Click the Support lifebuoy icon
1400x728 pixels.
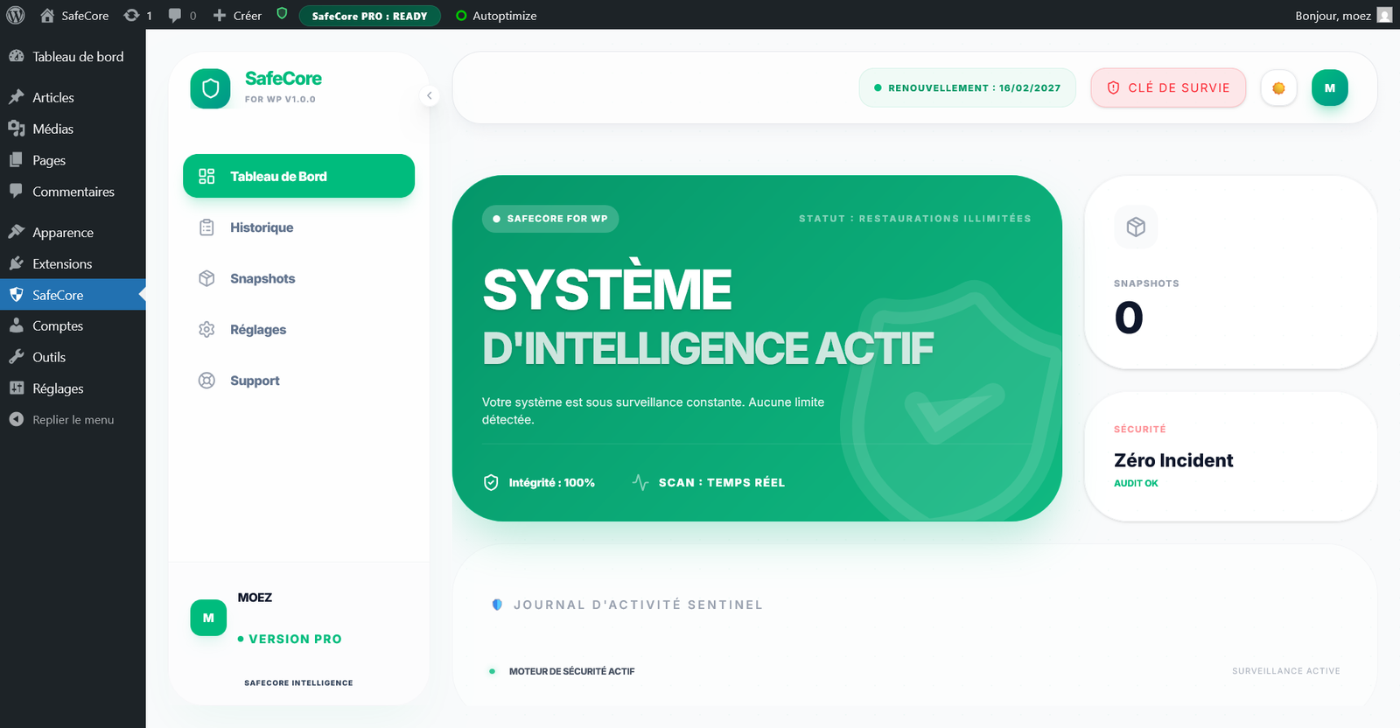pos(206,381)
